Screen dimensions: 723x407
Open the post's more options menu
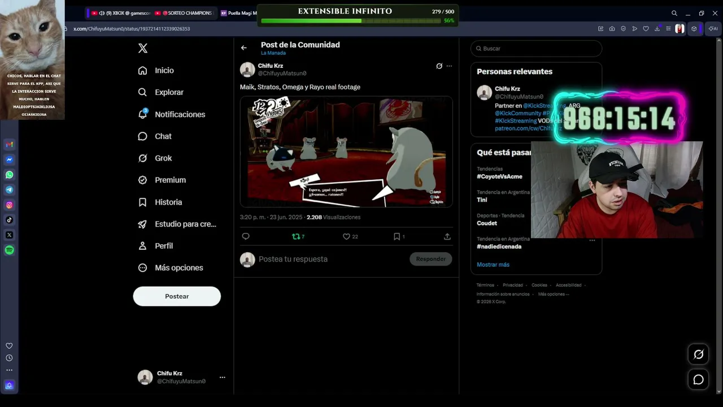[449, 66]
